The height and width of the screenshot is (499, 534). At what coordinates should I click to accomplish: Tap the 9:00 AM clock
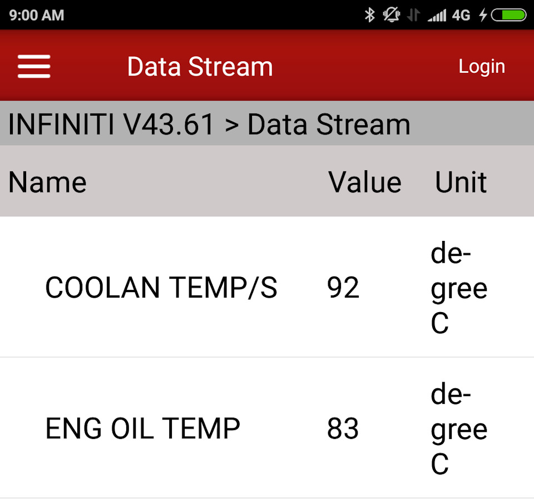tap(37, 16)
